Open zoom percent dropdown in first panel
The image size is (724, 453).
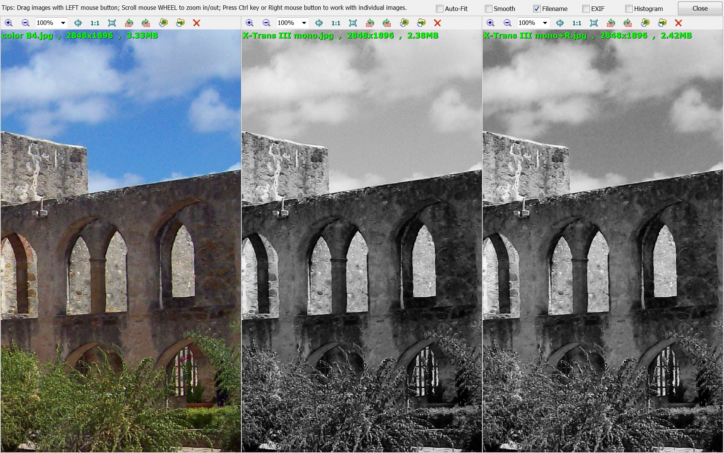coord(63,23)
